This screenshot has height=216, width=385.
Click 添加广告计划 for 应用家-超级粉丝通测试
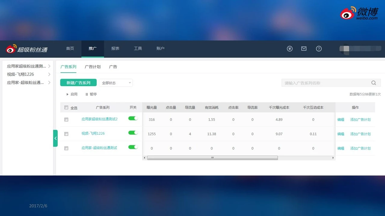360,148
